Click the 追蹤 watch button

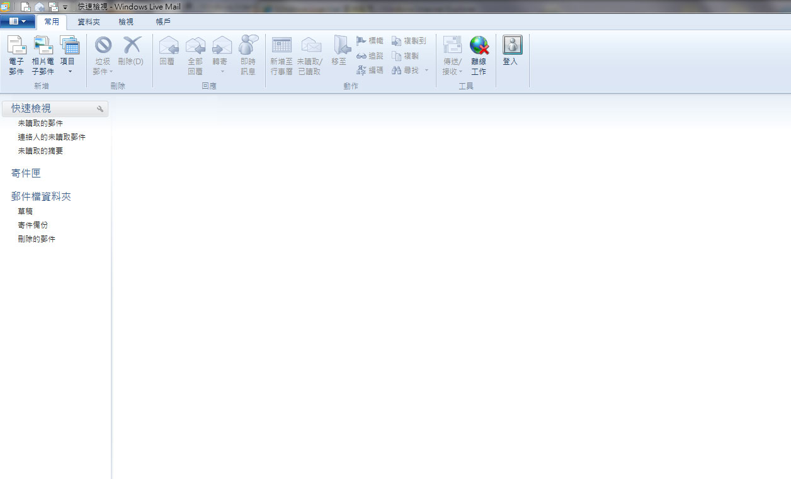click(x=370, y=56)
